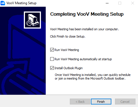Minimize the VooV Meeting Setup window
The image size is (138, 107).
[x=107, y=3]
